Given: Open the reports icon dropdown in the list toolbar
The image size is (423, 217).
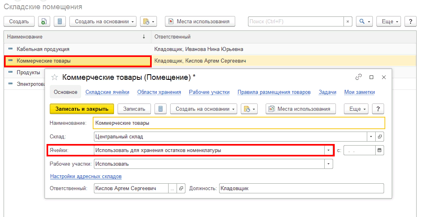Looking at the screenshot, I should click(148, 22).
